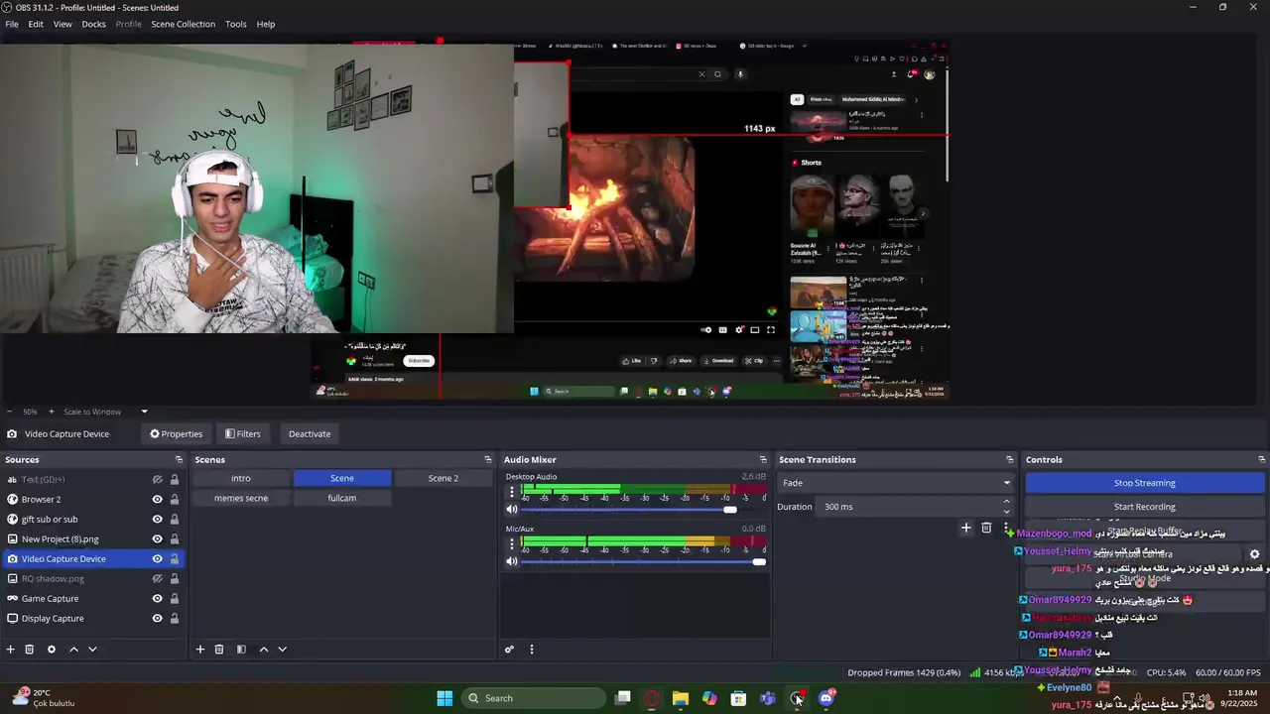
Task: Open virtual camera settings gear
Action: pos(1254,554)
